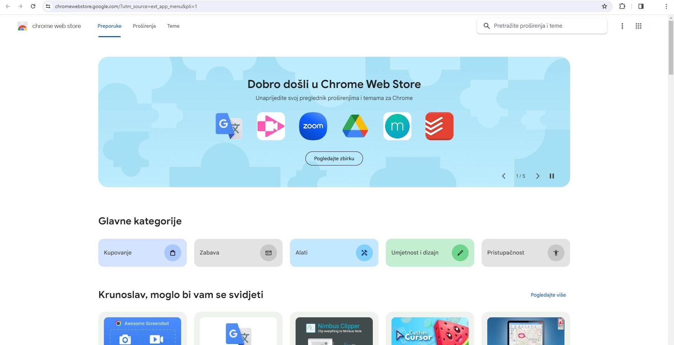Click the 'Dobro došli u Chrome Web Store' heading

[334, 84]
